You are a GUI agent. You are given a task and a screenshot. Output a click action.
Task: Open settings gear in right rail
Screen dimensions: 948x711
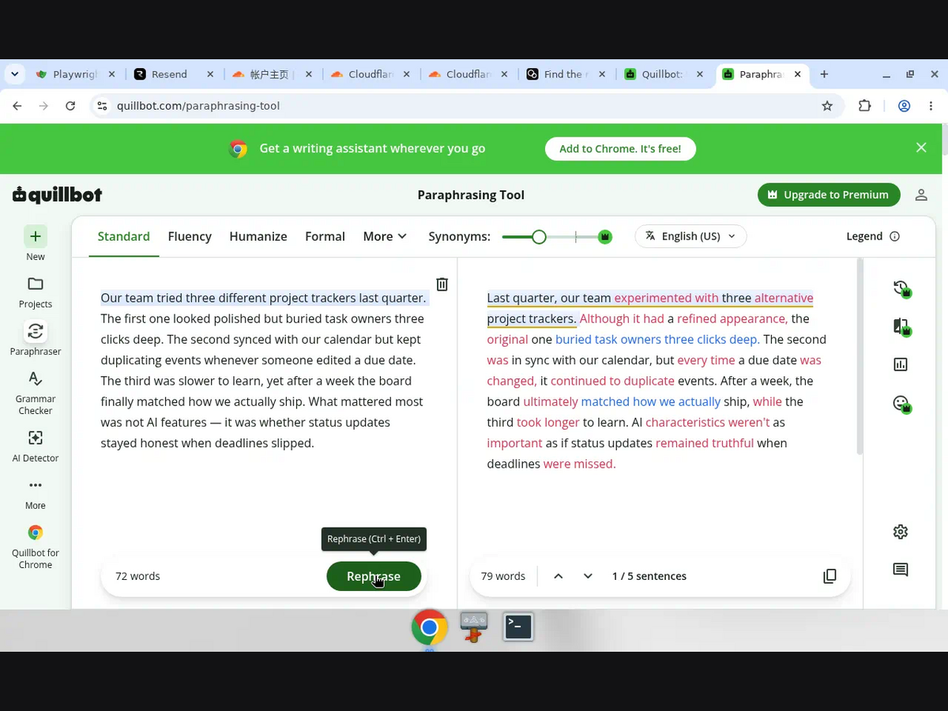pyautogui.click(x=901, y=532)
